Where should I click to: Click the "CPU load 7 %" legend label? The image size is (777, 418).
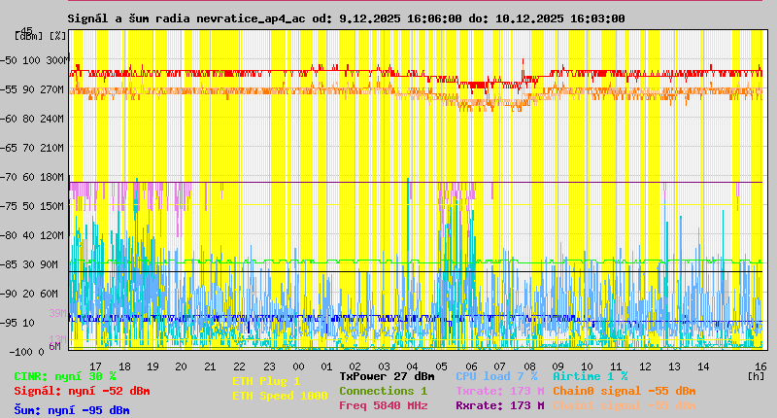point(496,377)
